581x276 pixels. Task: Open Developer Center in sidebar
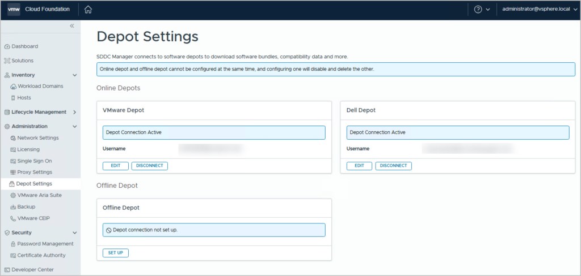[33, 270]
